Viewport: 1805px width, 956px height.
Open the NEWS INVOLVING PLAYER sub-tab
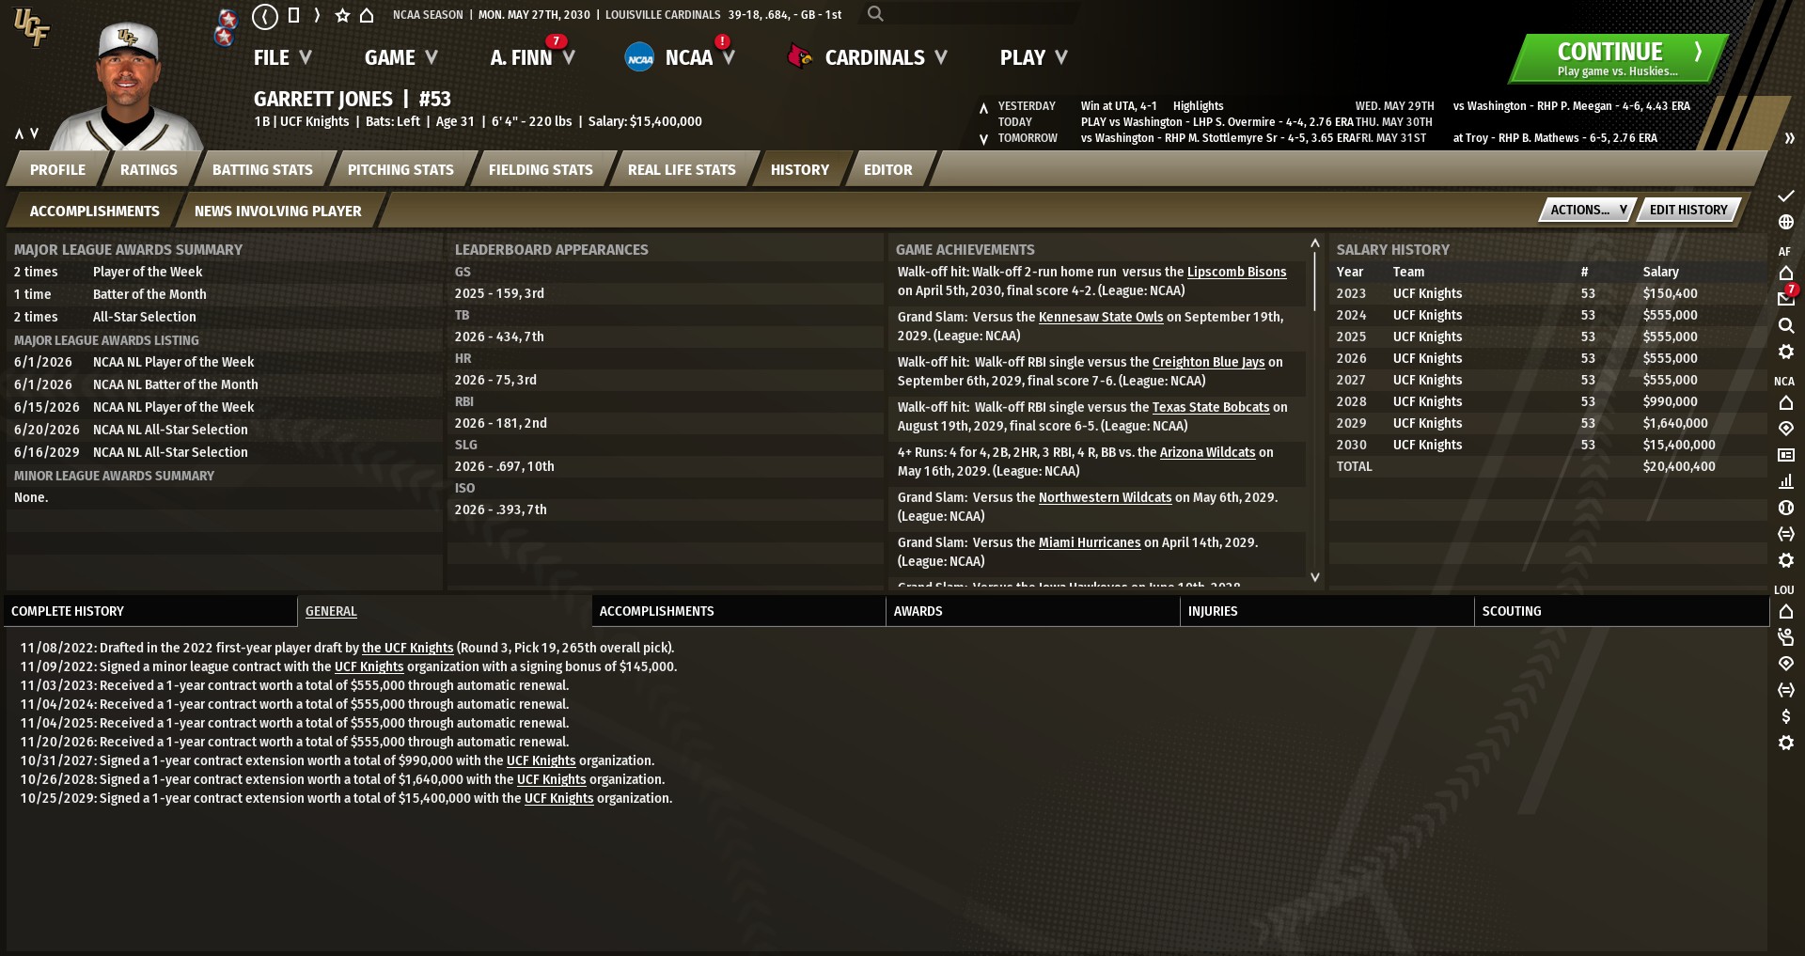point(277,211)
